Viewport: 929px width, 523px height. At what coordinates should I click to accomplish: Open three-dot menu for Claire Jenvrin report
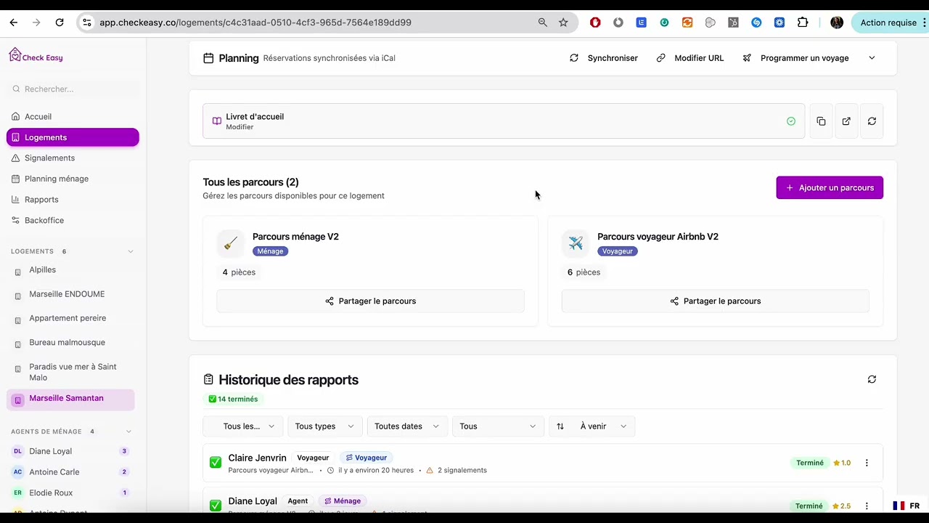(x=867, y=463)
